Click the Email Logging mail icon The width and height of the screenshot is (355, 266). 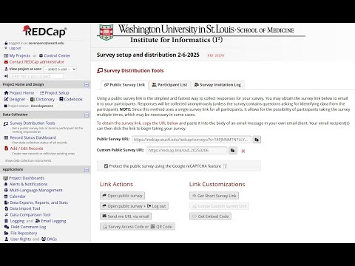click(x=38, y=221)
